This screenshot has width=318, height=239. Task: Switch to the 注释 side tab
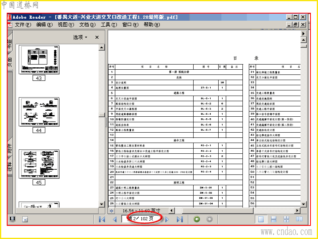[x=10, y=166]
